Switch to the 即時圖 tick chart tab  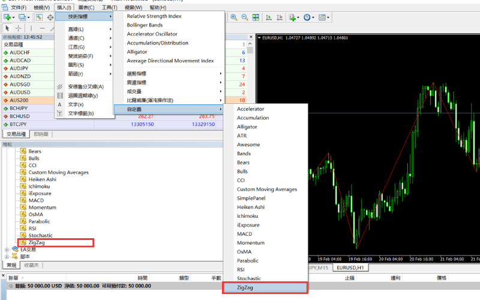[41, 134]
